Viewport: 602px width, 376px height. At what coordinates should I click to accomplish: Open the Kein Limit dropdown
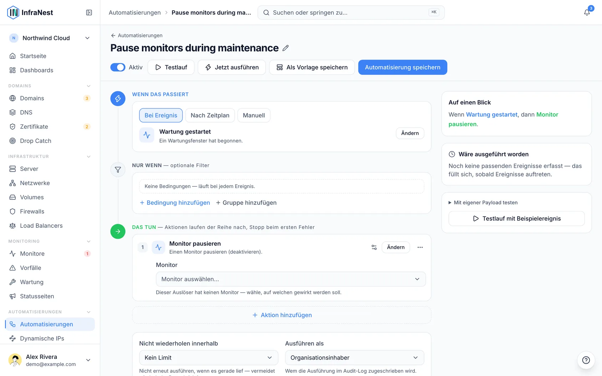click(209, 357)
